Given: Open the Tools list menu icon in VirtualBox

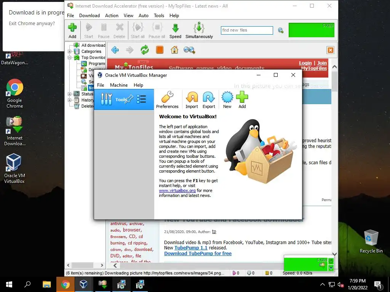Looking at the screenshot, I should [141, 99].
